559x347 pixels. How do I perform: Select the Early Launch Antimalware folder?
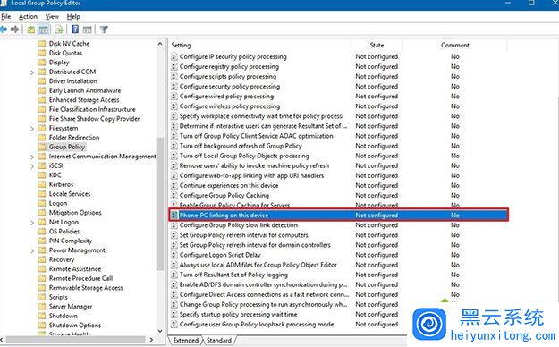(x=85, y=90)
